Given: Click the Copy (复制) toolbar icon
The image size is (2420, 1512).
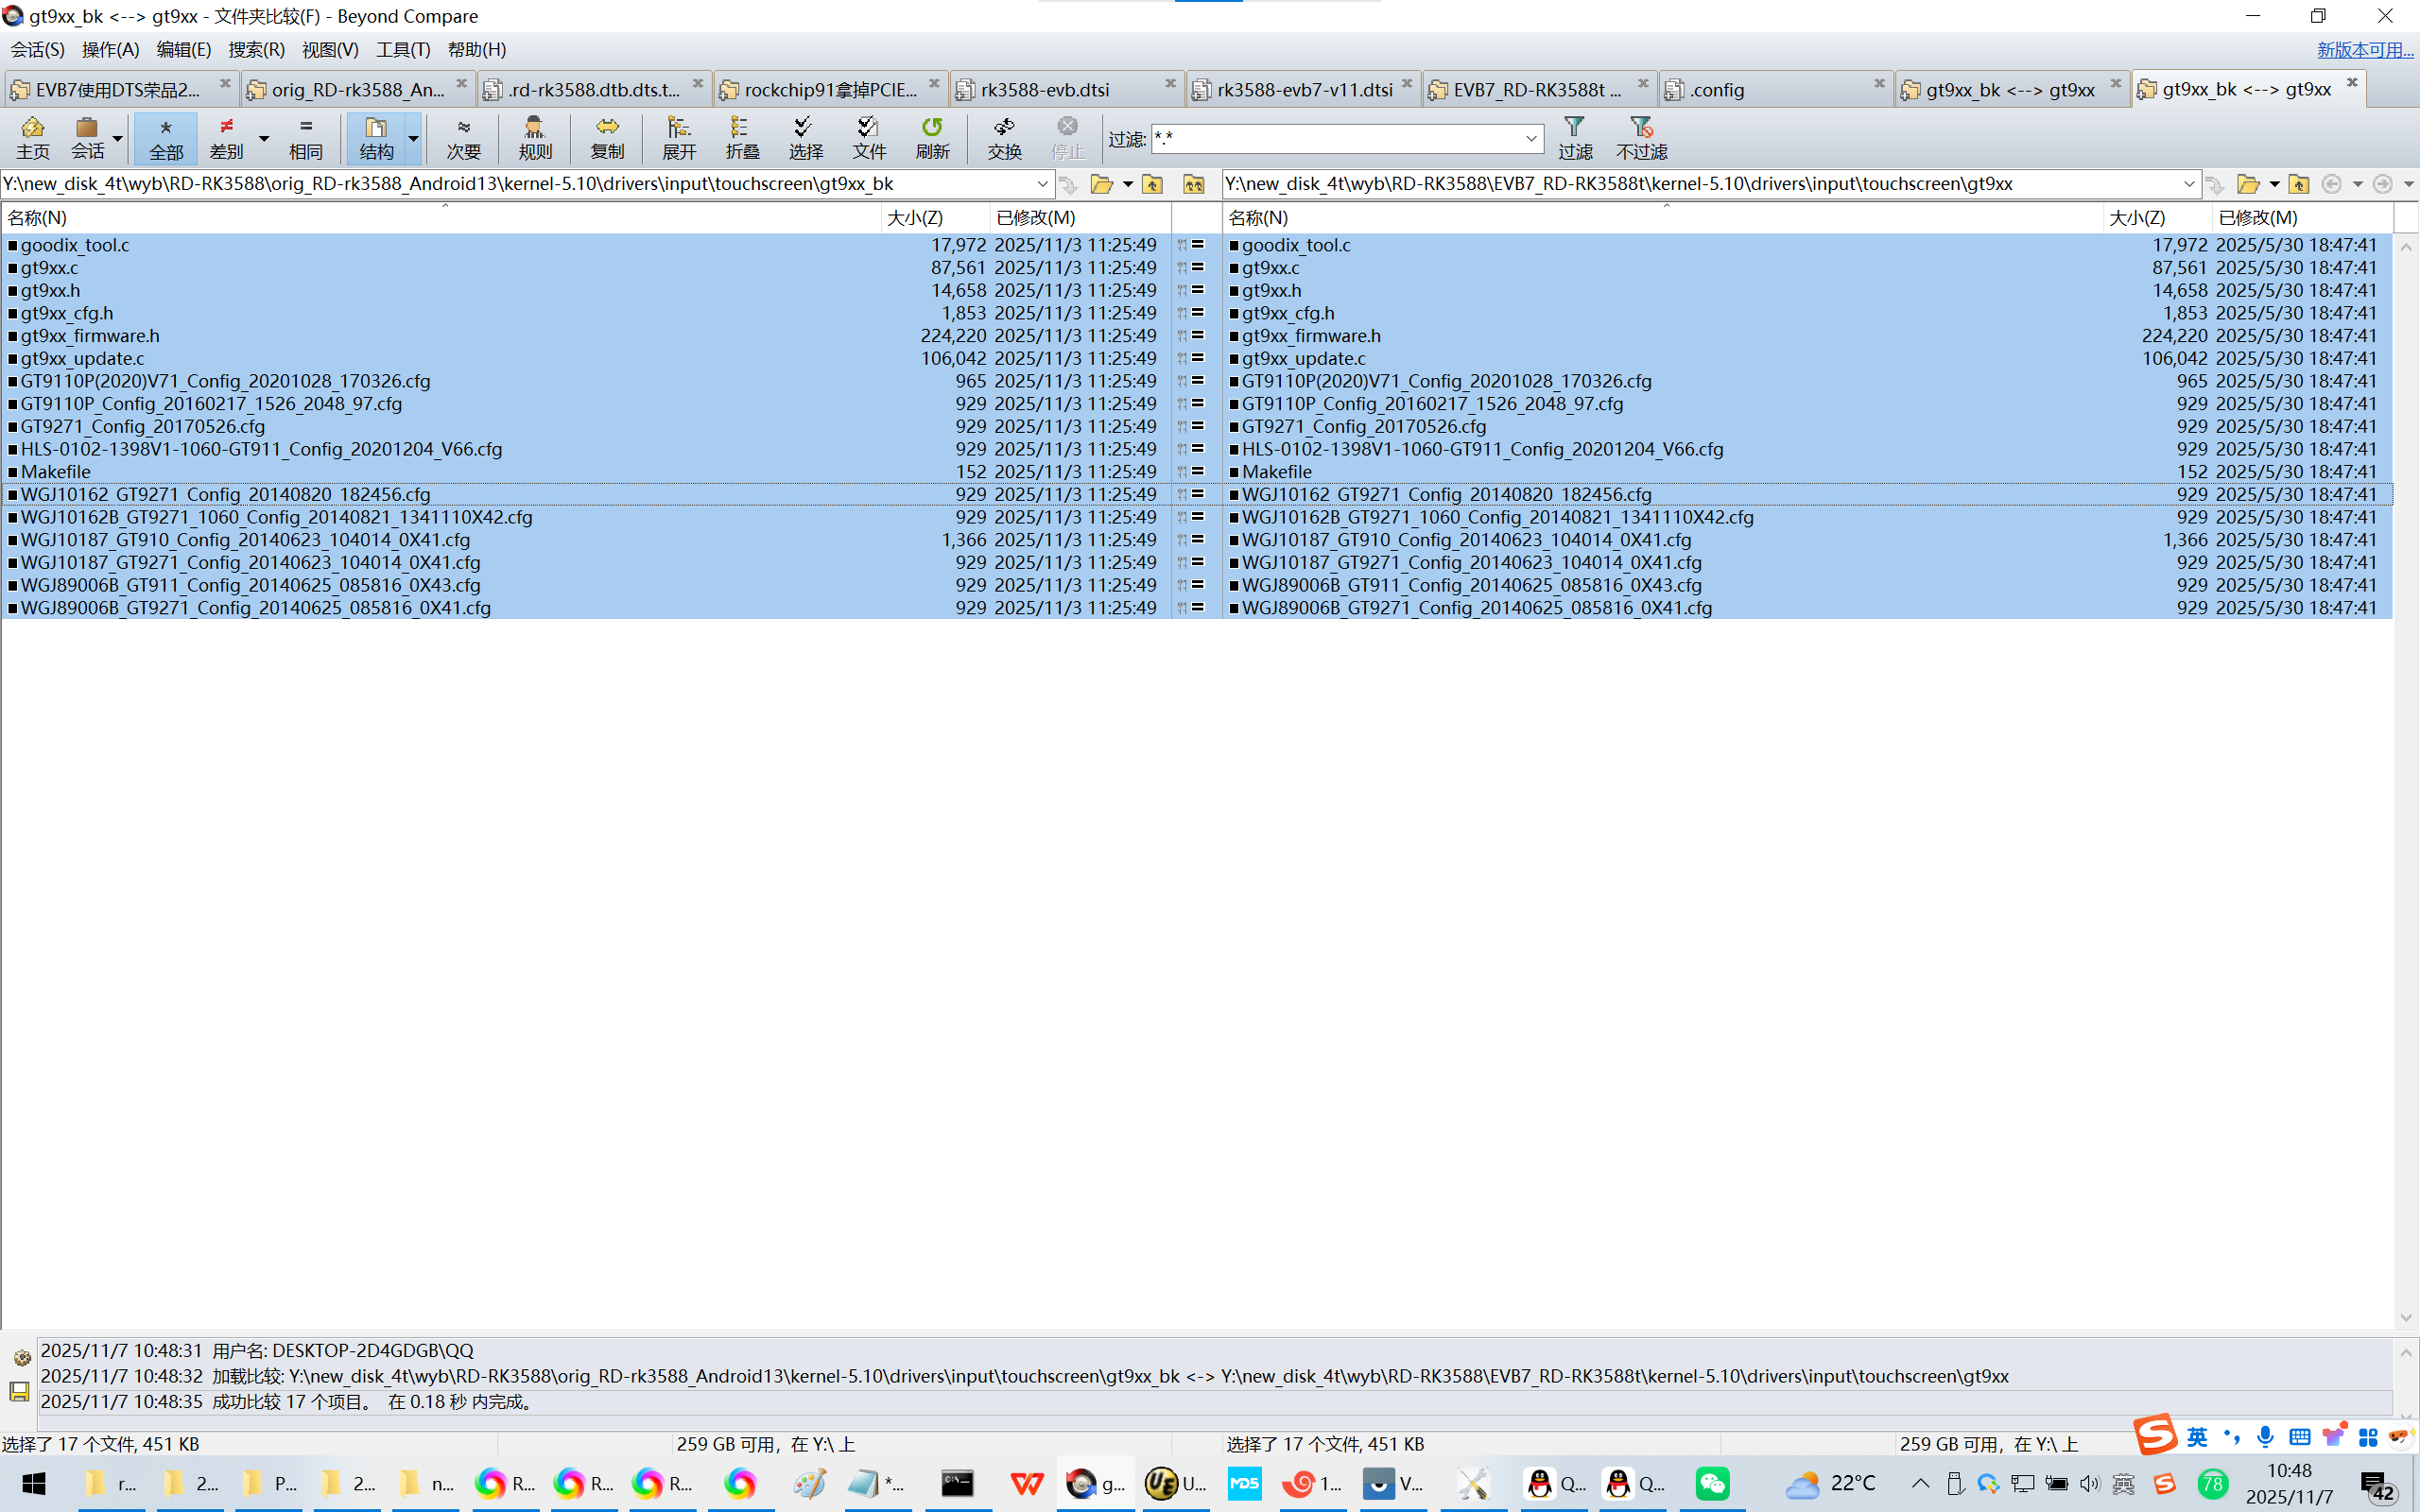Looking at the screenshot, I should (x=607, y=137).
